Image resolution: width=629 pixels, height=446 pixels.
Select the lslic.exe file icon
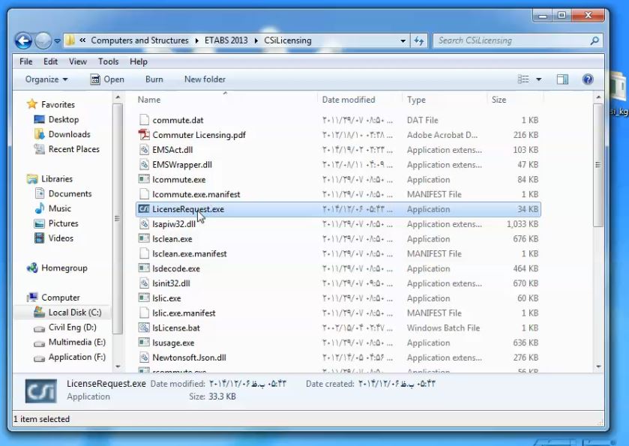point(144,298)
